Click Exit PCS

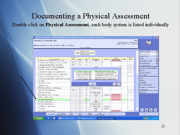(x=149, y=92)
